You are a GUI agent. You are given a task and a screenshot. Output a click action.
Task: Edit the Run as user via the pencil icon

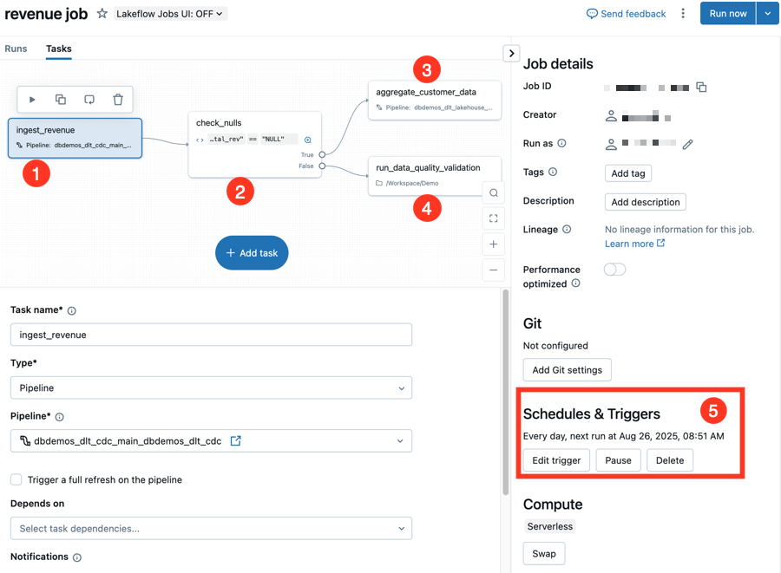688,144
